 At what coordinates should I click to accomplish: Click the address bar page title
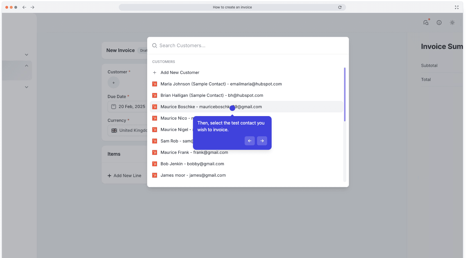(232, 7)
